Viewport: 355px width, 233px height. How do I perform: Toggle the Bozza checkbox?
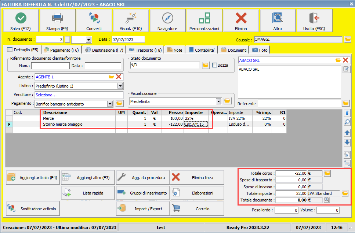tap(214, 65)
